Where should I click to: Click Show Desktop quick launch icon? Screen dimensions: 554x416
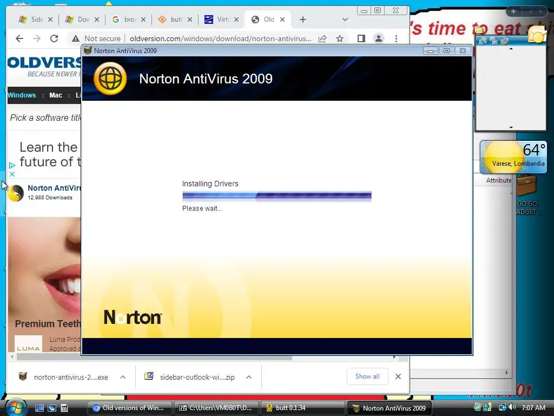click(x=39, y=408)
